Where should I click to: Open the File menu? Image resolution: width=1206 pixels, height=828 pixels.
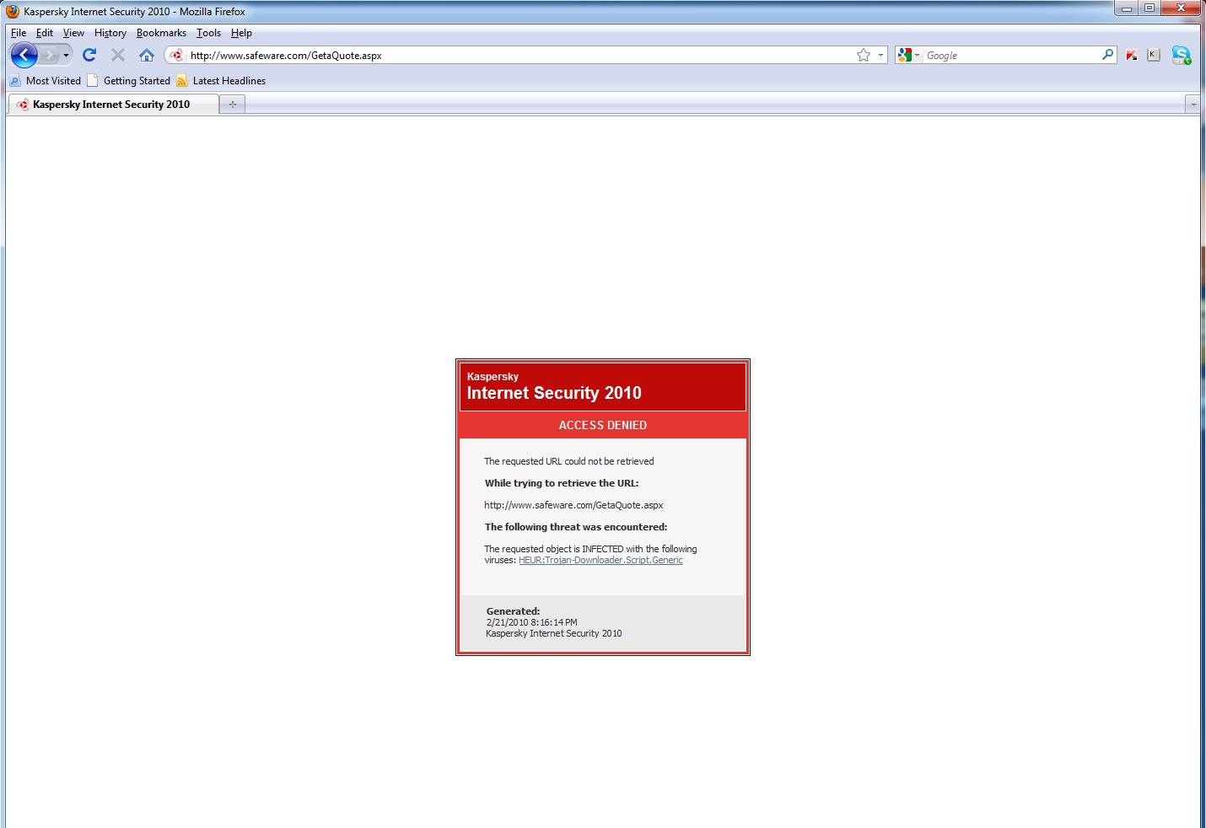tap(19, 33)
